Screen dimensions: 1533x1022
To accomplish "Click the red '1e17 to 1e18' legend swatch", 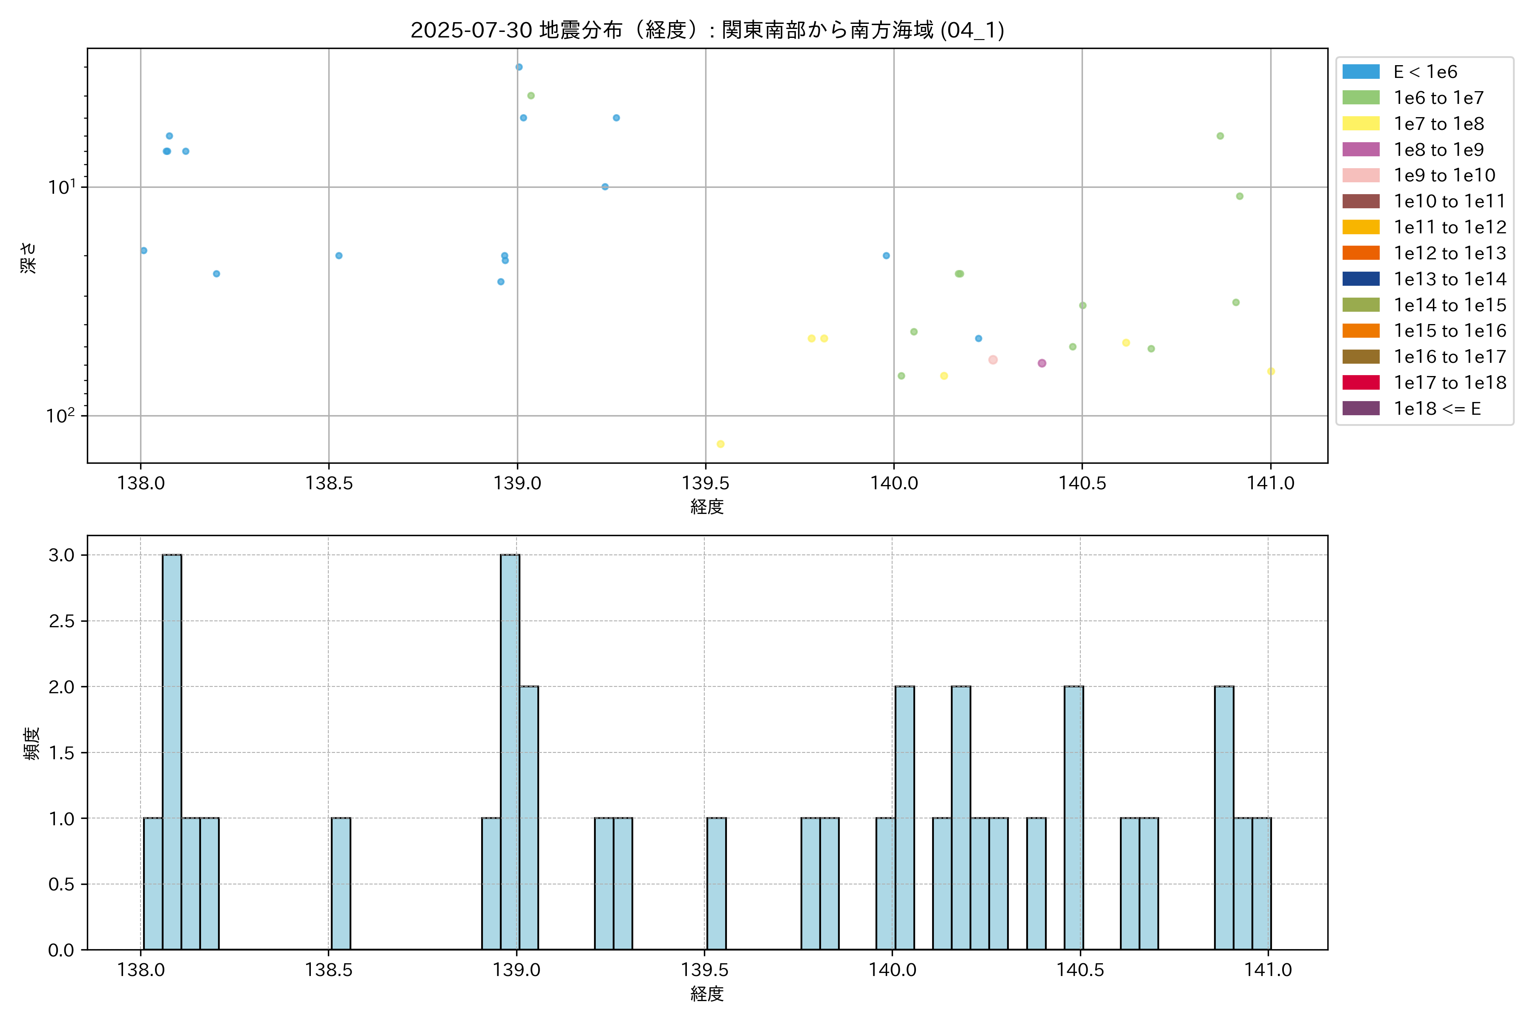I will 1360,382.
